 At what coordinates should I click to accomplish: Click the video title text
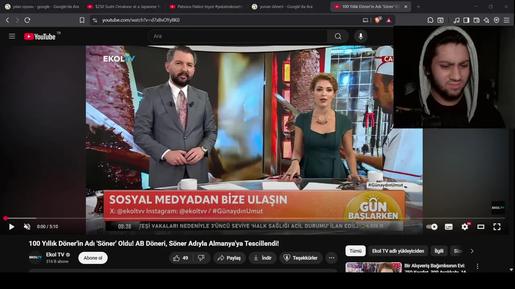tap(154, 243)
